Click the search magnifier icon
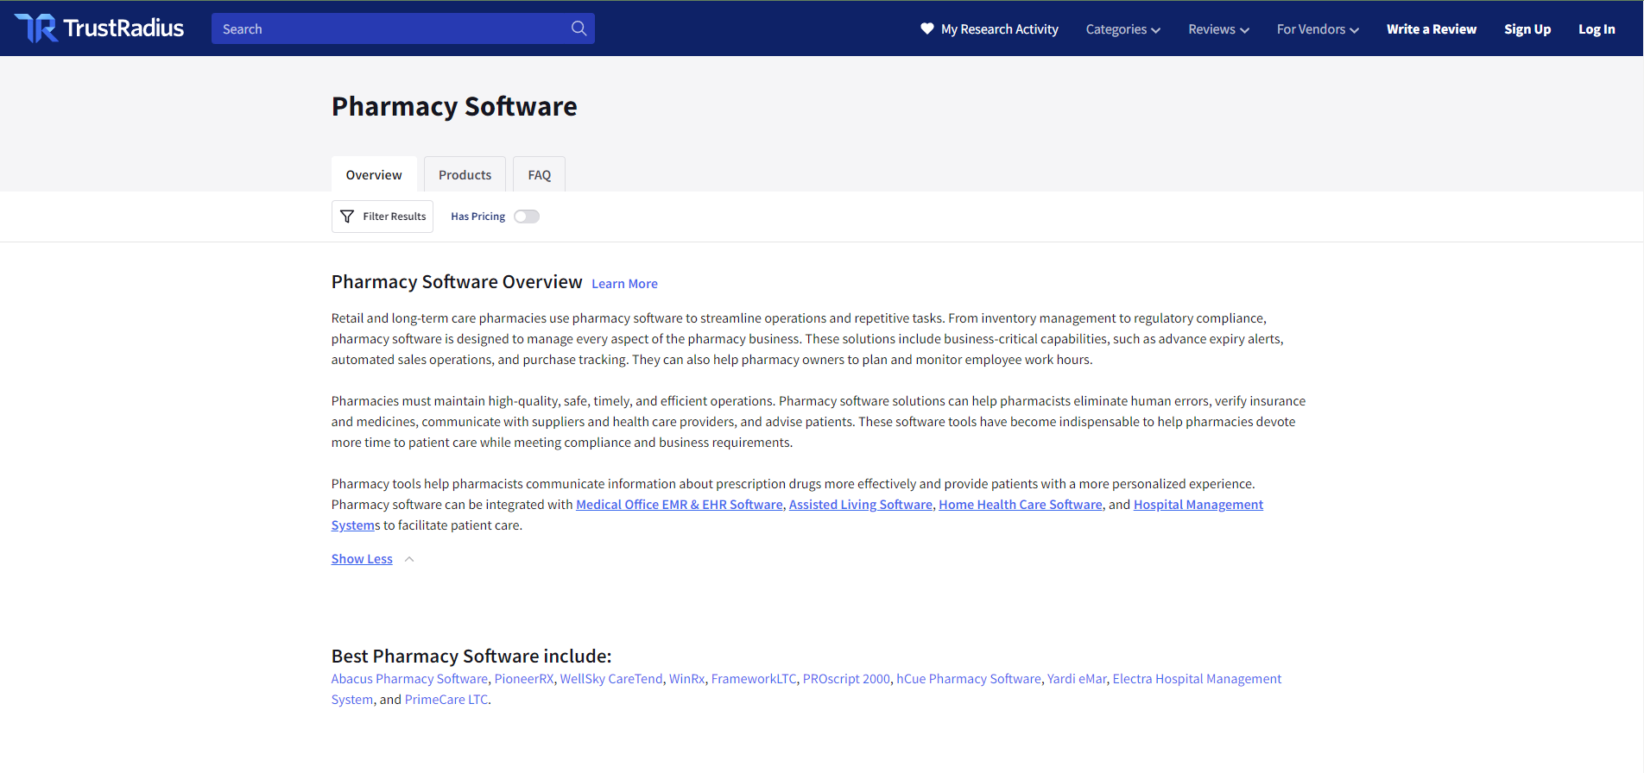This screenshot has height=773, width=1644. [x=579, y=28]
